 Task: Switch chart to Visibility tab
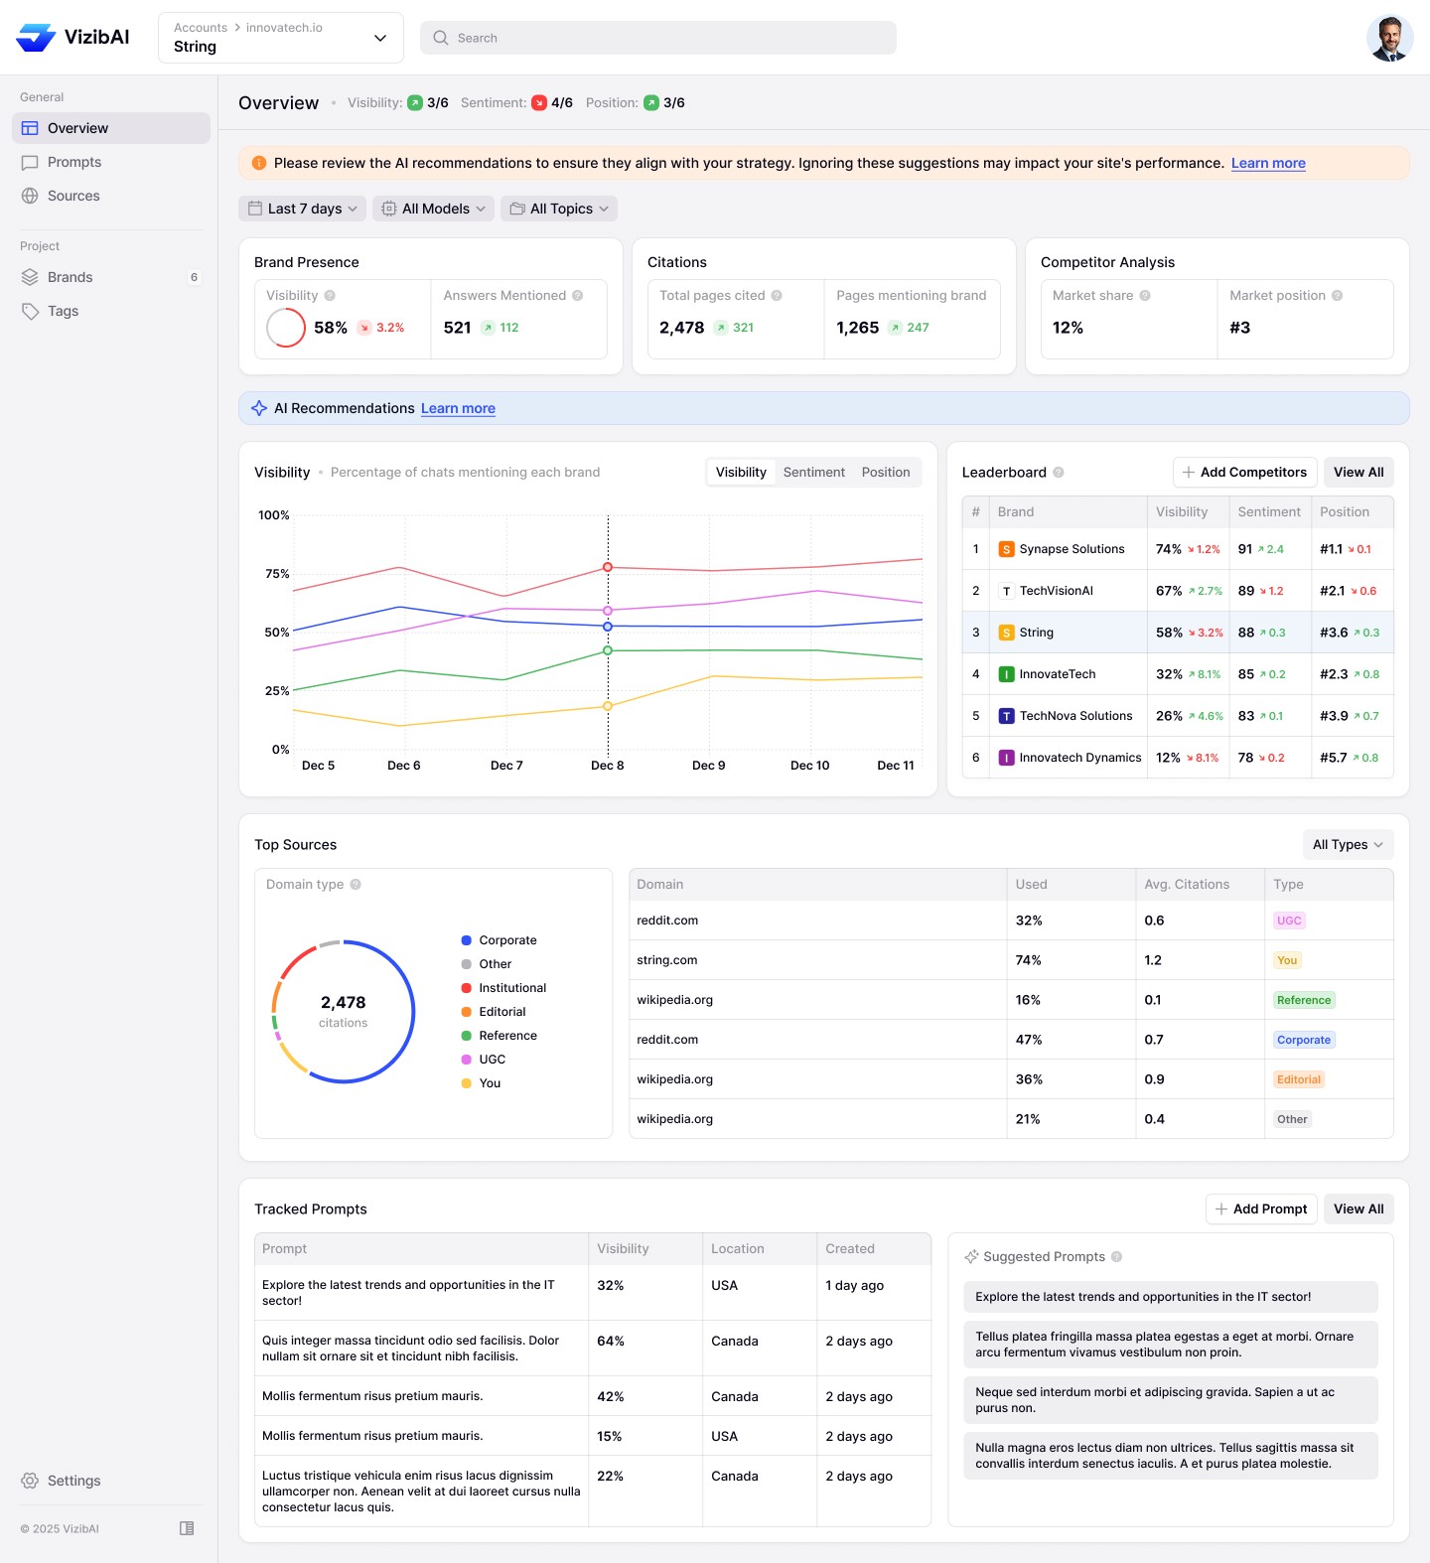741,473
